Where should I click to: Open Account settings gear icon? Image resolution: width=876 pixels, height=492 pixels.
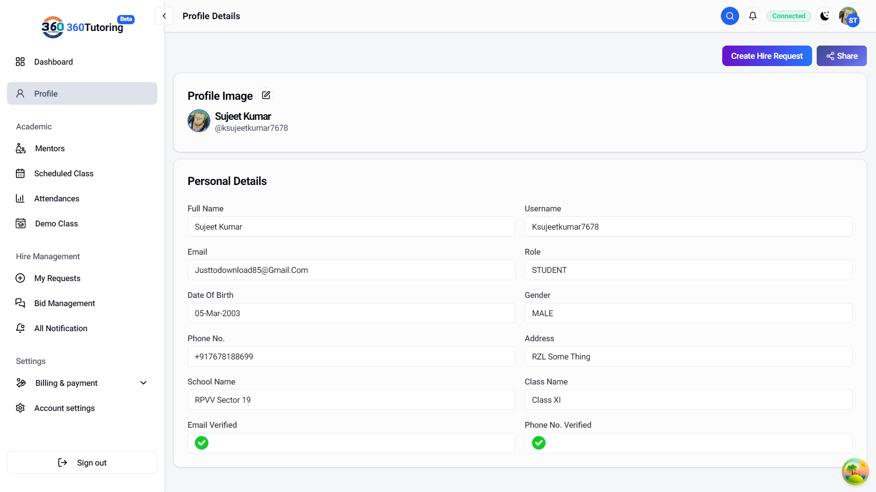click(20, 408)
